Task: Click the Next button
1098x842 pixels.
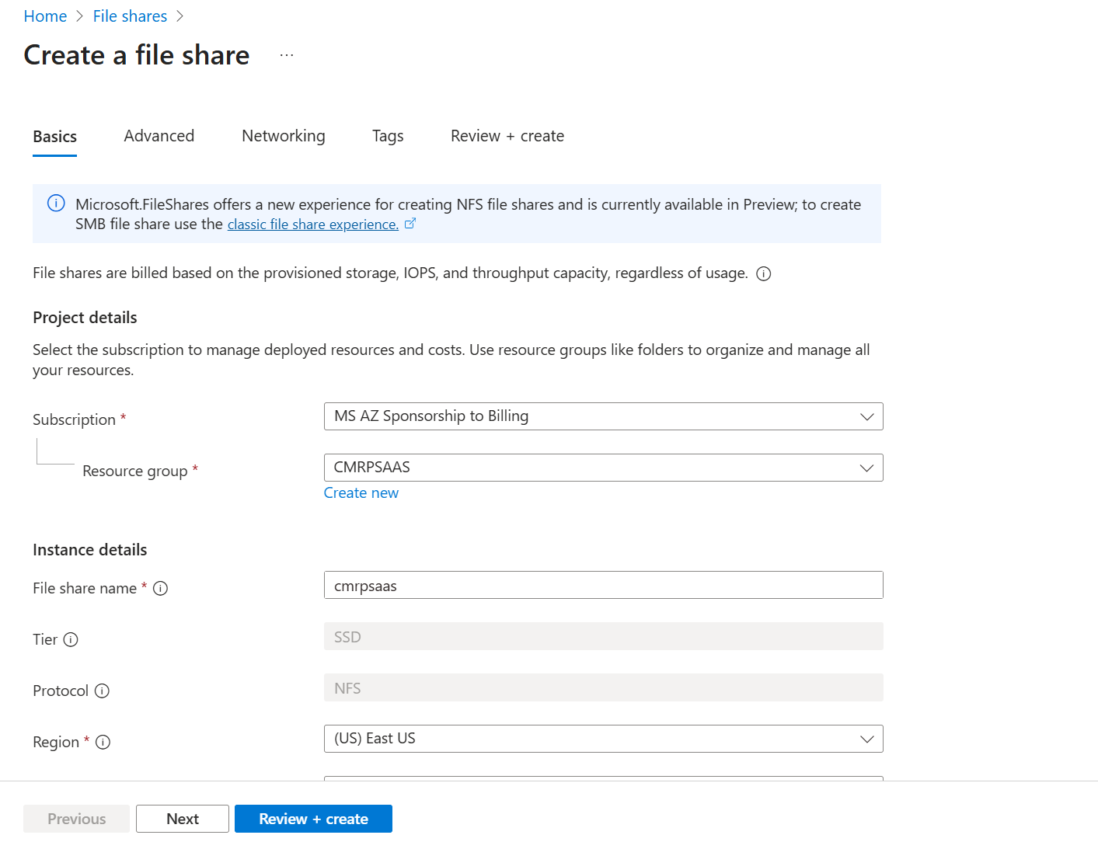Action: pos(182,818)
